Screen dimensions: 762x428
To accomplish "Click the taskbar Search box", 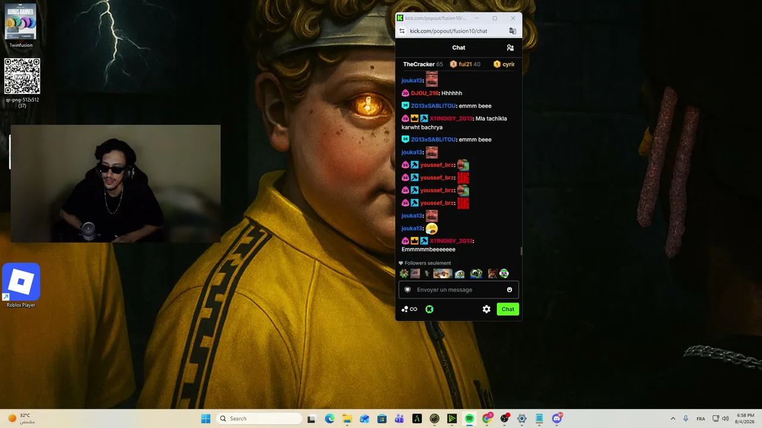I will tap(258, 418).
